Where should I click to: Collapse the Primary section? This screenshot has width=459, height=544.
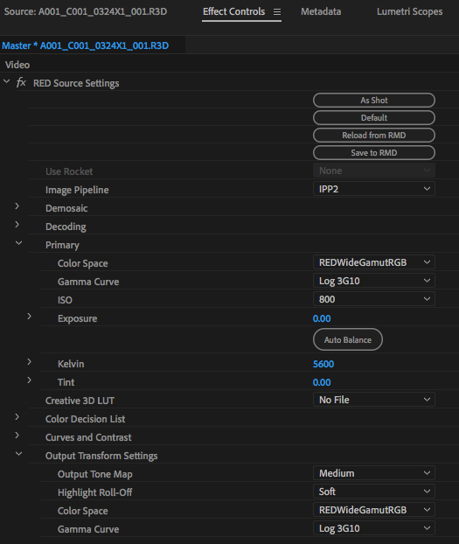point(18,243)
